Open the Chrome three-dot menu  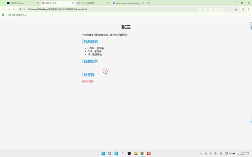point(248,9)
